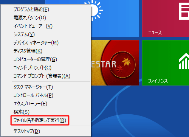Screen dimensions: 189x137
Task: Open the weather tile with sun icon
Action: tap(115, 19)
